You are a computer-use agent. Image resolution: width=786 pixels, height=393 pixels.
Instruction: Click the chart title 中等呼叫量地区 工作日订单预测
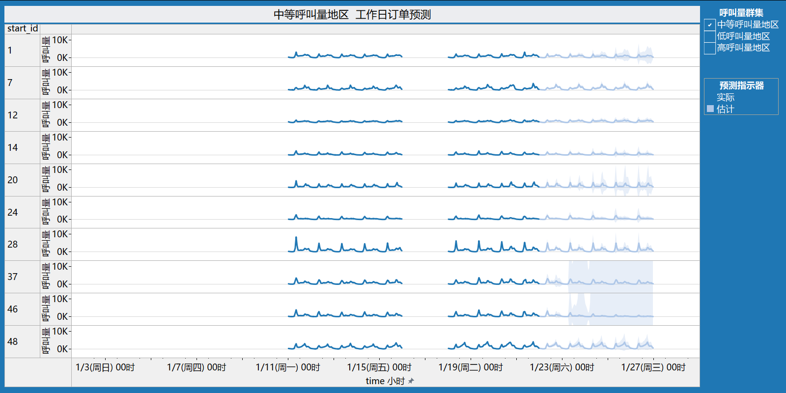point(352,15)
